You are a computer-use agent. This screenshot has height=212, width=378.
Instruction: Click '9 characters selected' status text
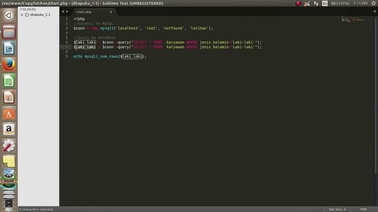[36, 210]
